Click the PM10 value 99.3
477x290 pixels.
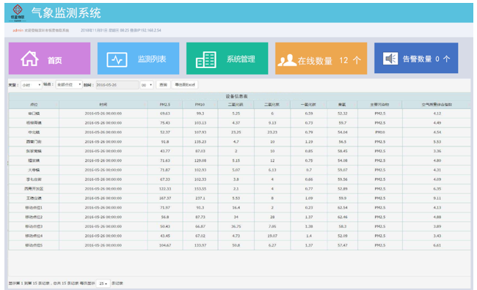pos(200,114)
